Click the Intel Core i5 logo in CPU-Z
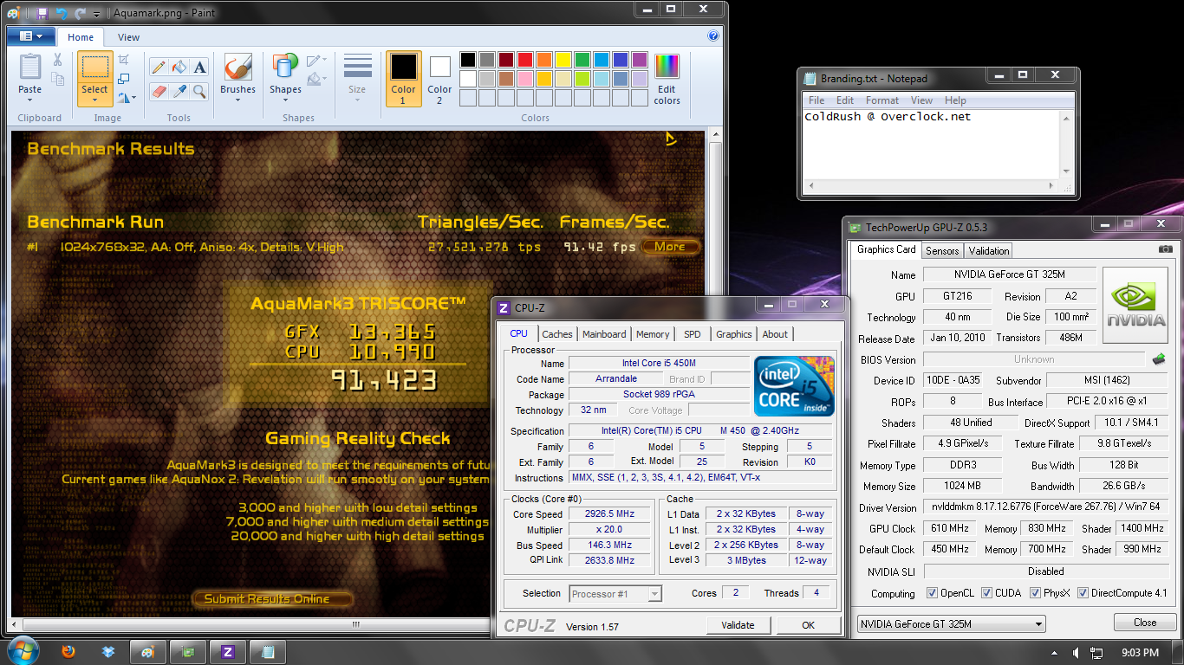The height and width of the screenshot is (665, 1184). pyautogui.click(x=794, y=386)
